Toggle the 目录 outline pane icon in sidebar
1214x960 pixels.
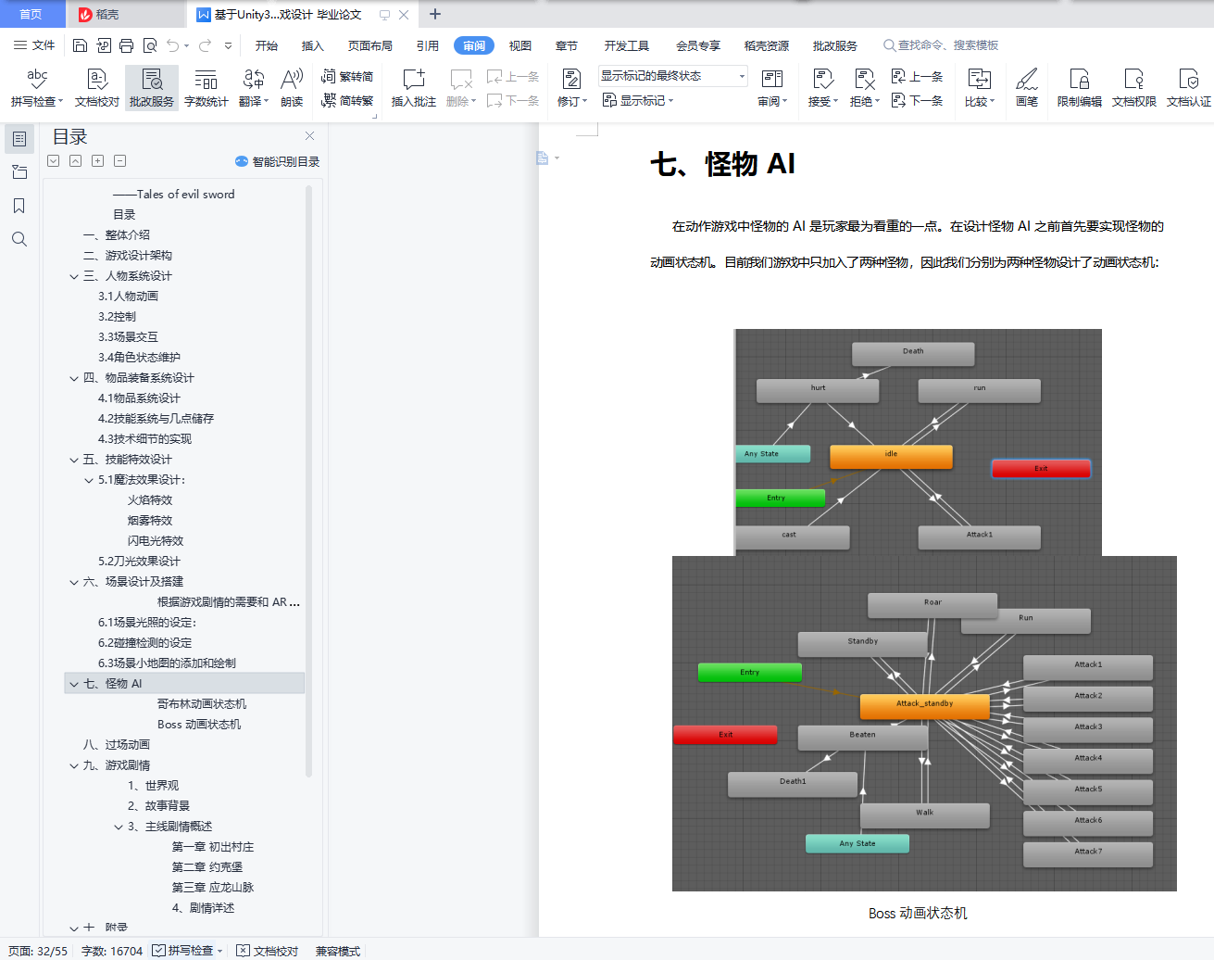pyautogui.click(x=19, y=139)
